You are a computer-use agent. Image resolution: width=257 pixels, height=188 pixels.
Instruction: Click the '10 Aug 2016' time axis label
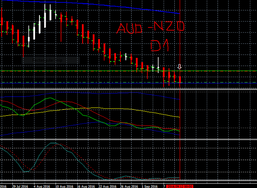[64, 186]
